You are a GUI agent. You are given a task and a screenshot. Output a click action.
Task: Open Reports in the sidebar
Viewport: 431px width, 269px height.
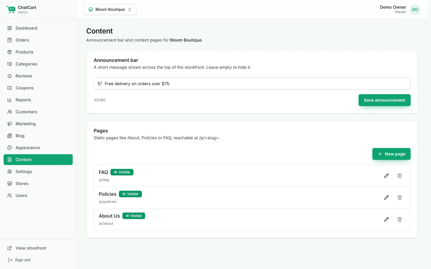(38, 100)
